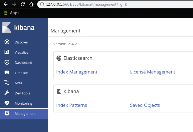
Task: Select Discover in the side navigation
Action: coord(21,42)
